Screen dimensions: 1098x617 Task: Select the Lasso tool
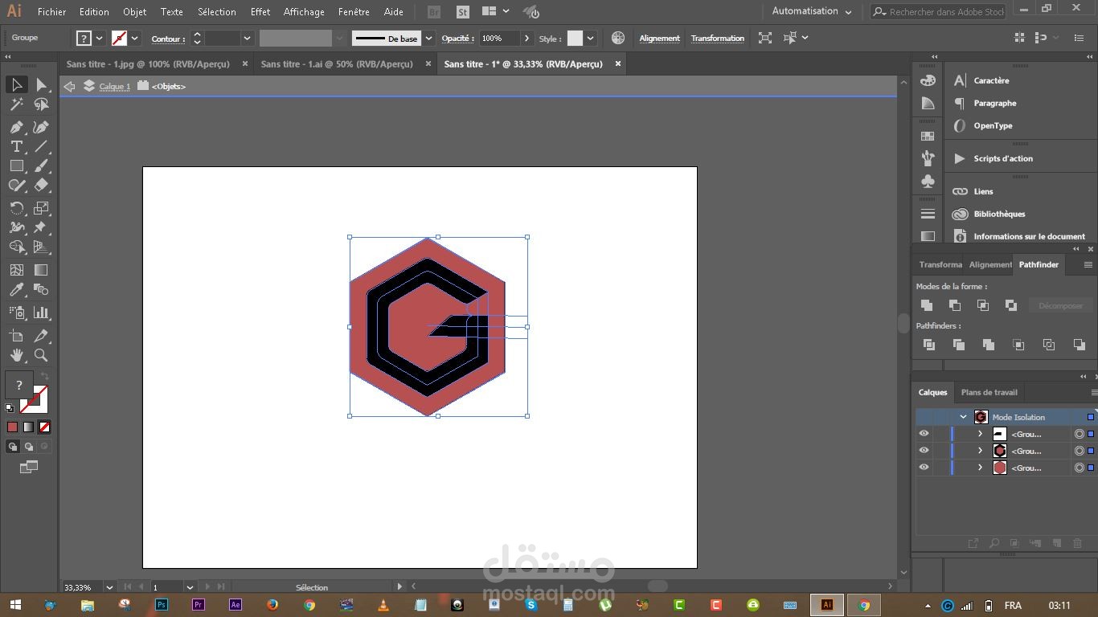41,104
